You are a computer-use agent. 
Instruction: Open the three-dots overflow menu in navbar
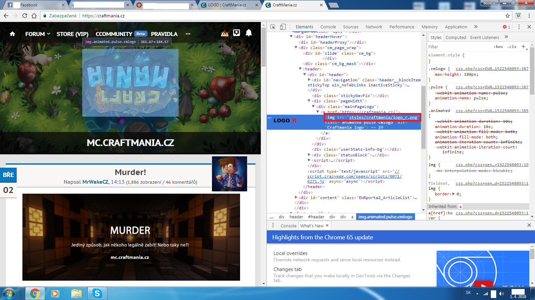click(188, 34)
